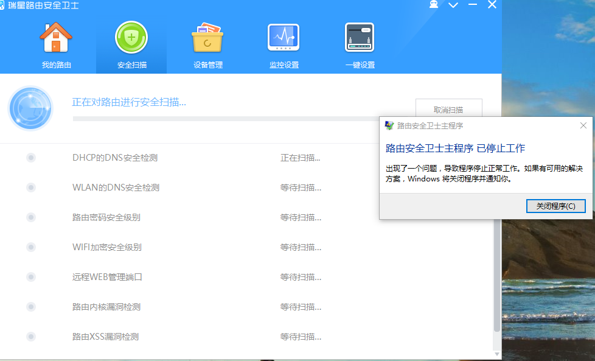The height and width of the screenshot is (361, 595).
Task: Click 等待扫描... status of 远程WEB管理端口 row
Action: [x=301, y=277]
